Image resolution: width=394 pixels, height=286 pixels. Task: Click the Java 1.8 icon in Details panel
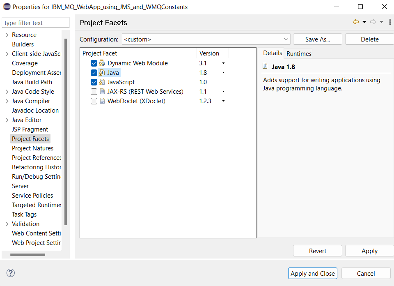point(265,66)
